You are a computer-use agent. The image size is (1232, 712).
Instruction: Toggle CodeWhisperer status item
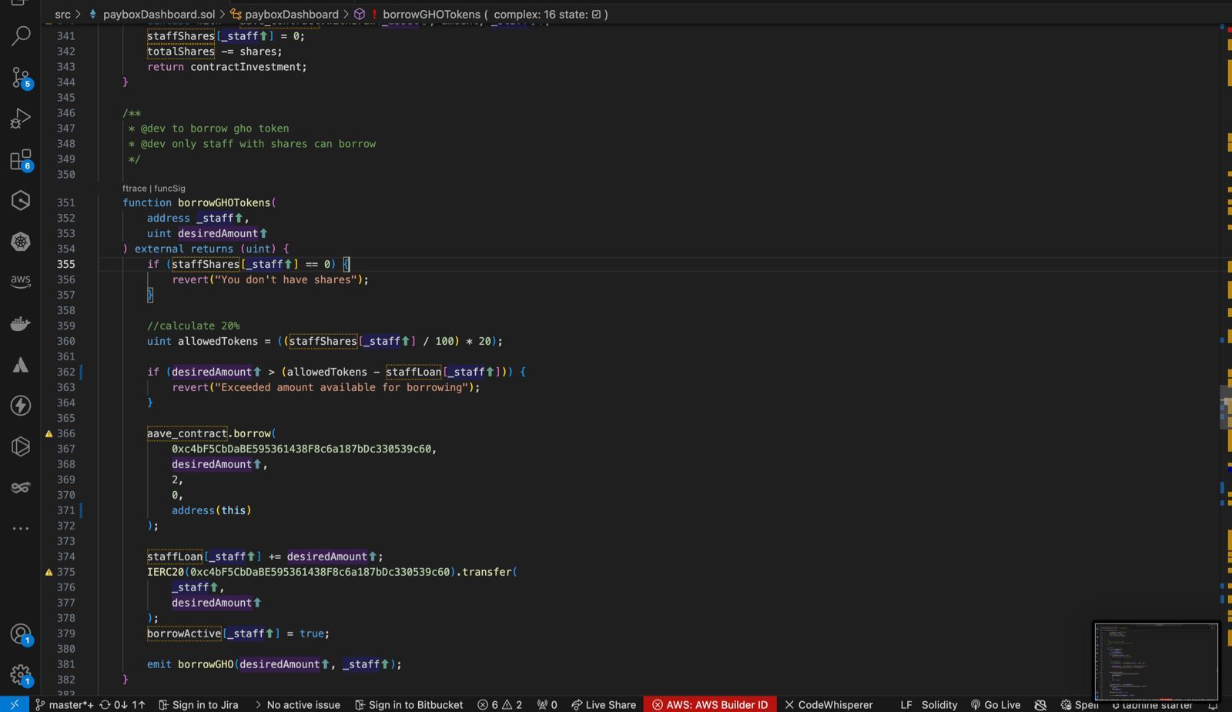click(829, 704)
